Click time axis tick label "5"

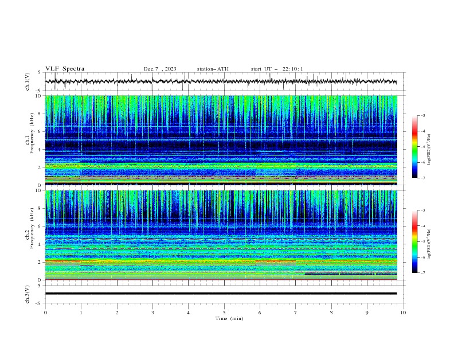click(224, 313)
